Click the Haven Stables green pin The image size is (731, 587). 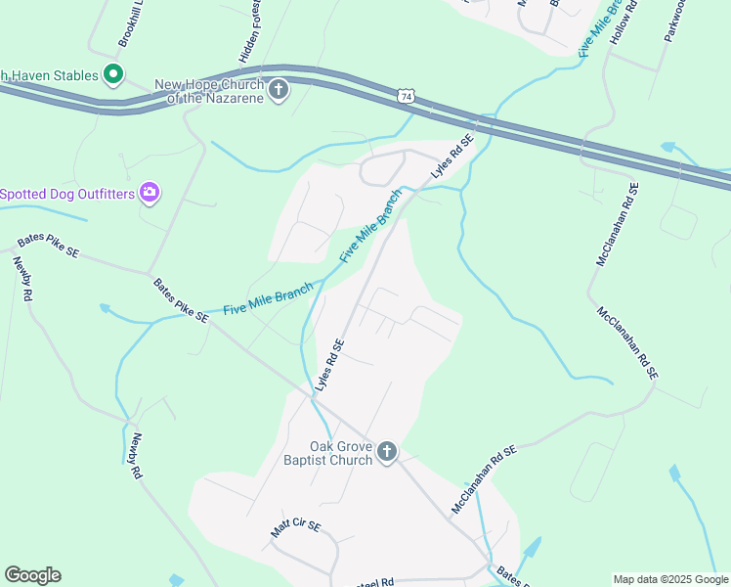click(x=113, y=74)
